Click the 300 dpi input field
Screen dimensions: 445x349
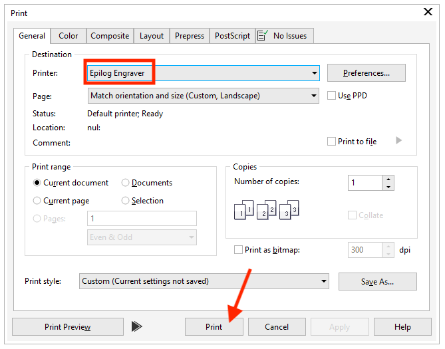(x=365, y=250)
